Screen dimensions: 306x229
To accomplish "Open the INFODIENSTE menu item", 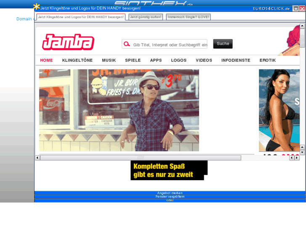I will 236,60.
